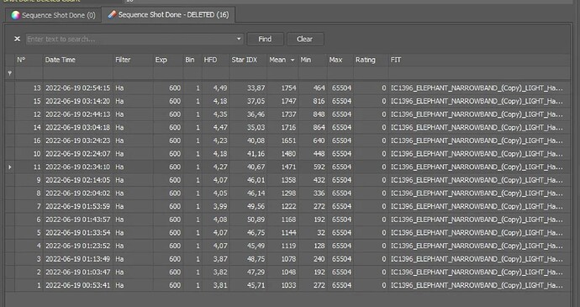Click Min value 336
The height and width of the screenshot is (307, 580).
(319, 193)
